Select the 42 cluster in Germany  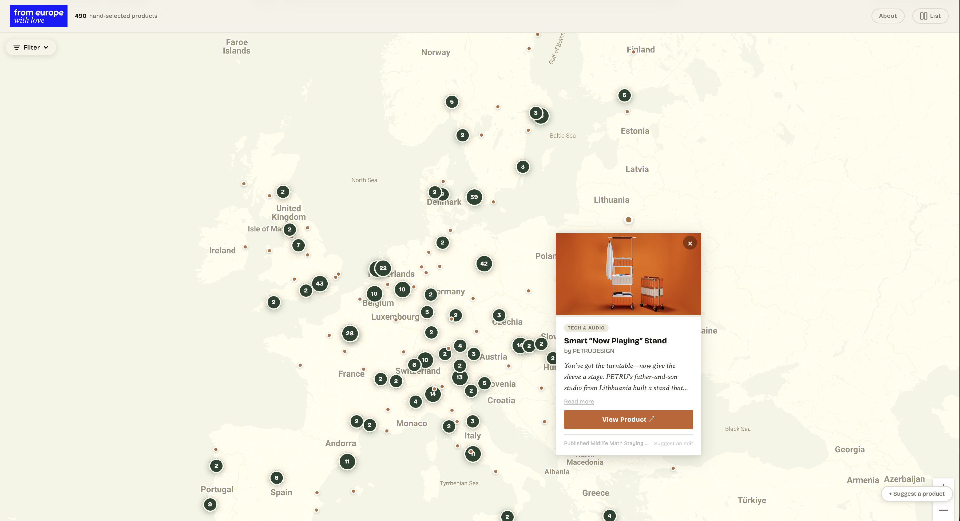pyautogui.click(x=484, y=263)
